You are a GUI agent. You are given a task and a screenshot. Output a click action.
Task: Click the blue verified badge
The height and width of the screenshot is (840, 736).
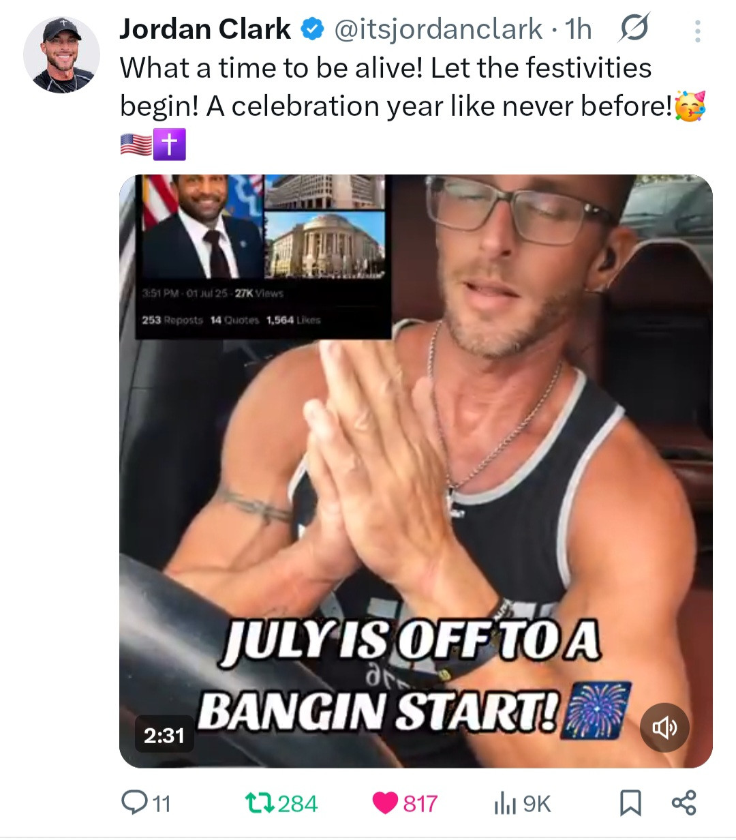click(x=311, y=30)
